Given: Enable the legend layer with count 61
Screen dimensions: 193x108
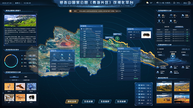Looking at the screenshot, I should [x=137, y=91].
